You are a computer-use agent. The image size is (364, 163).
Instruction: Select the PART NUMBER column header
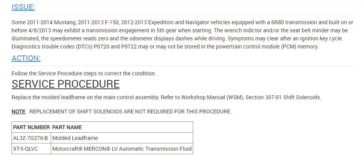[x=31, y=127]
